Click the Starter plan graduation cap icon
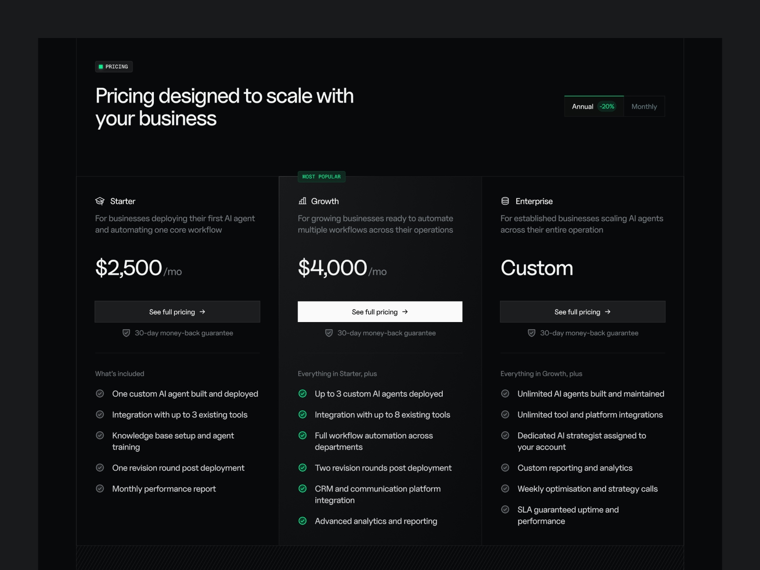 pos(100,201)
